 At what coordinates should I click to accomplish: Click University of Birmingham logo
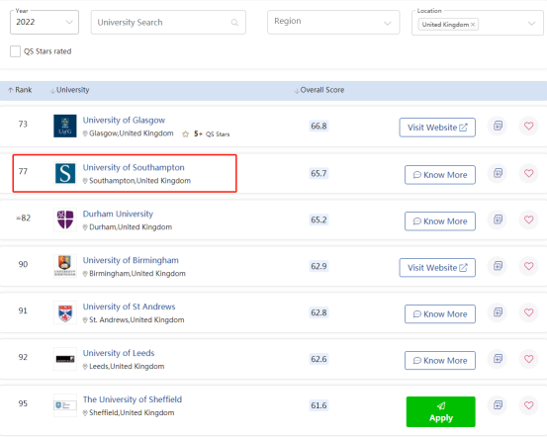65,266
